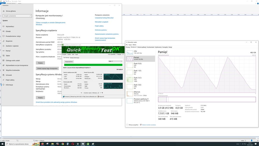Switch to Uruchamianie tab
259x146 pixels.
(x=150, y=47)
